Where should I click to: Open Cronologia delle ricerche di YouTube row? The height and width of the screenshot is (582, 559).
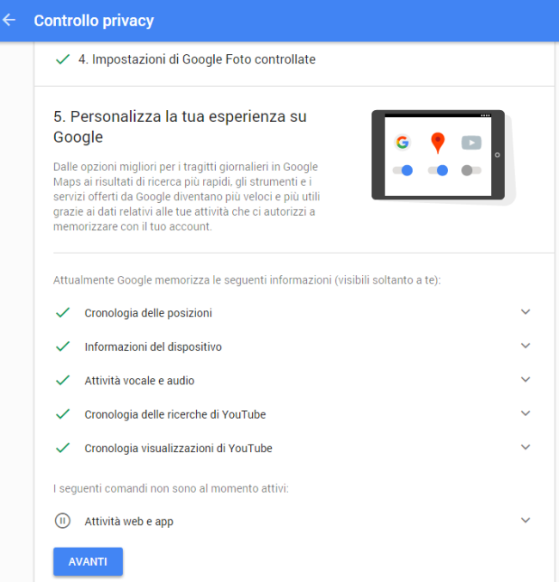coord(175,414)
